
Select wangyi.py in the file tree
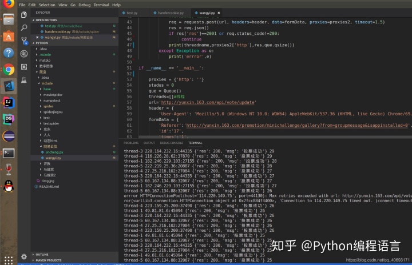[53, 158]
